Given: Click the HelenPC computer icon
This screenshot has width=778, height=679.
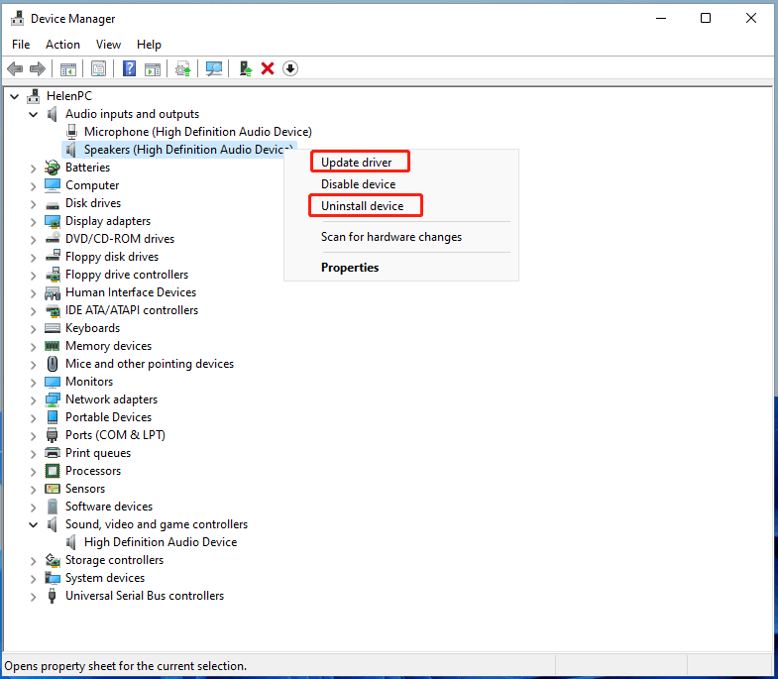Looking at the screenshot, I should 34,96.
